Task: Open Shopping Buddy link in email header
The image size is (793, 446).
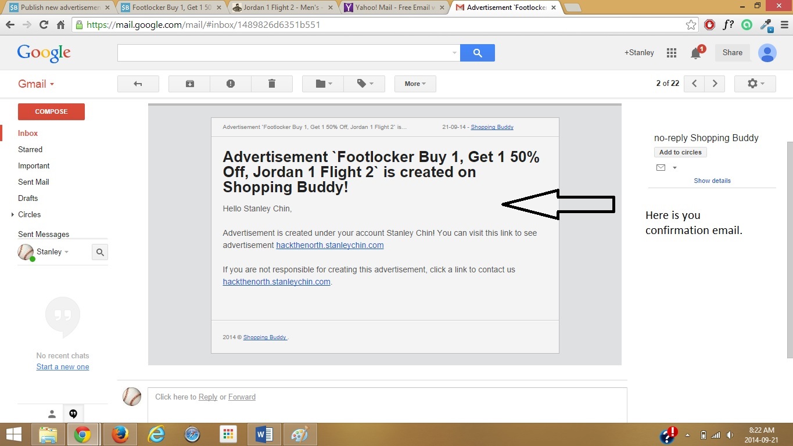Action: (x=492, y=127)
